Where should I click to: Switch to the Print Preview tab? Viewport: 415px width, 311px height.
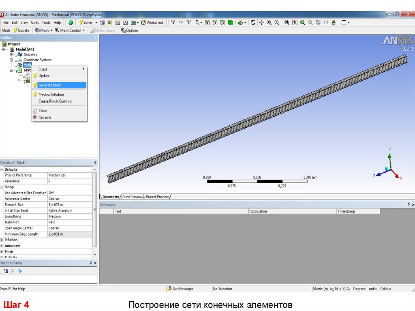(133, 197)
